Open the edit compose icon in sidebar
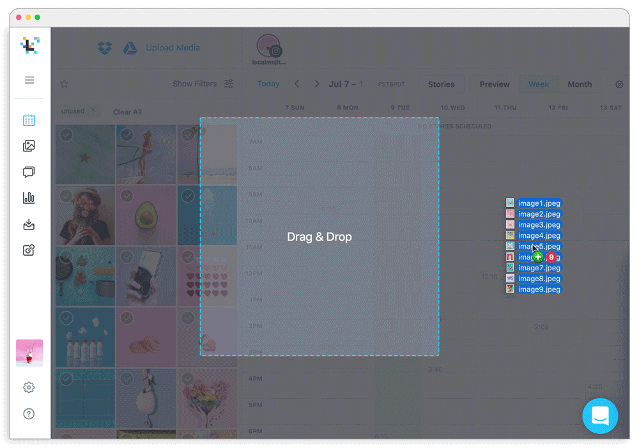The height and width of the screenshot is (448, 639). coord(29,250)
